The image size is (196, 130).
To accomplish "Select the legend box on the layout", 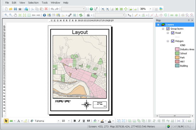I will (100, 104).
